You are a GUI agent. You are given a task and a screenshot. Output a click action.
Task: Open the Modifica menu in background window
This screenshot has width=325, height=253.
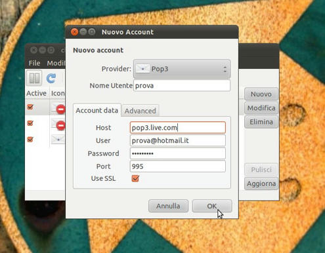pyautogui.click(x=56, y=63)
